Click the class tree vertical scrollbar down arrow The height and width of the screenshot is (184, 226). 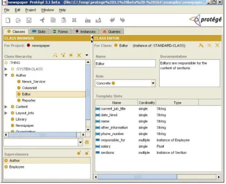pyautogui.click(x=88, y=130)
